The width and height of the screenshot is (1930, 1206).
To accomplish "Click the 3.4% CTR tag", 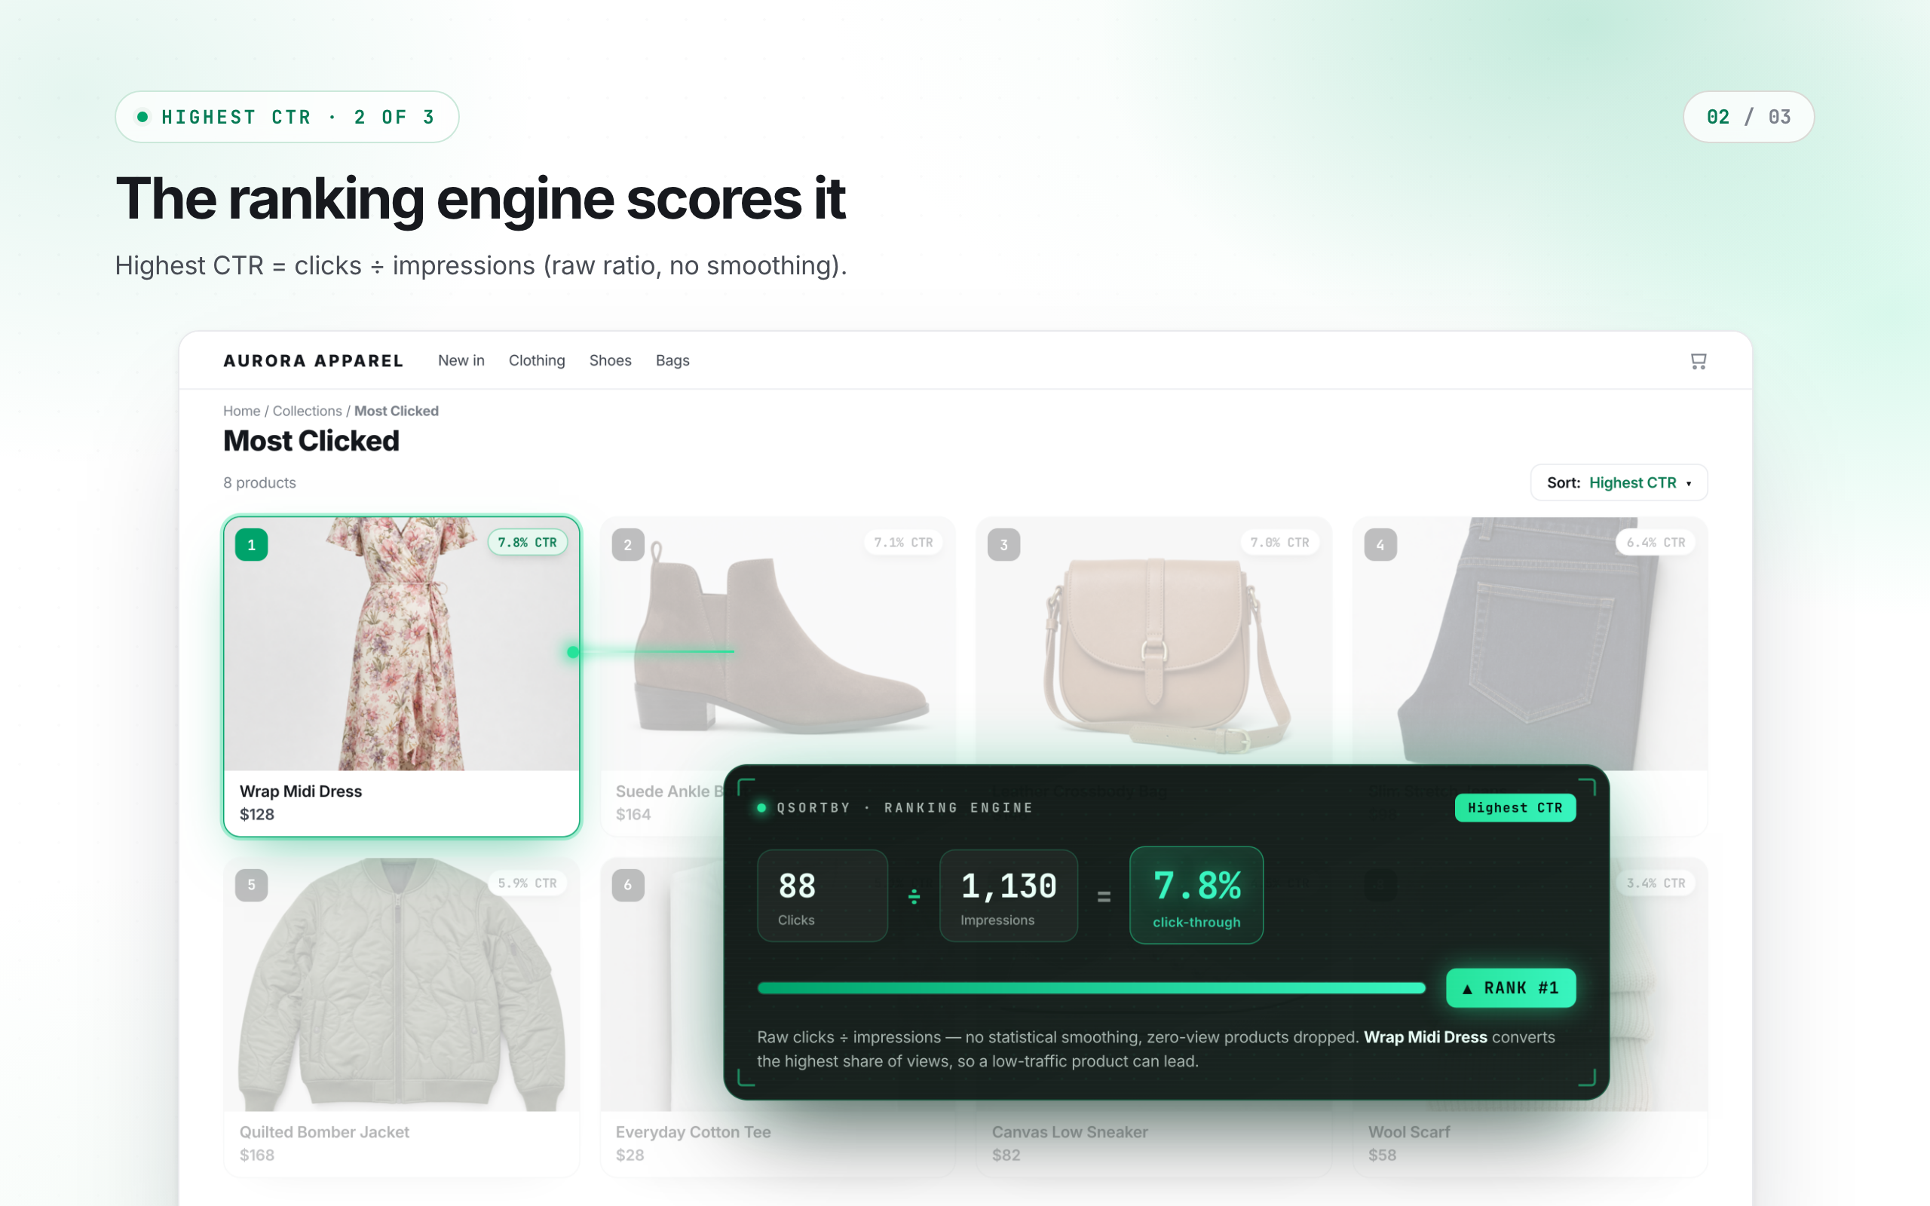I will tap(1656, 883).
